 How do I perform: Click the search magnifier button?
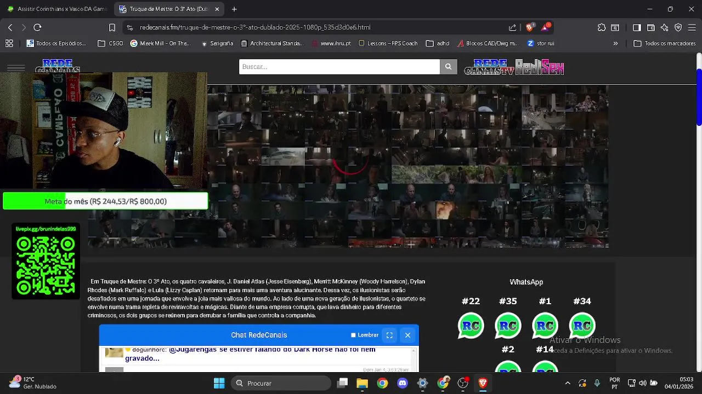[448, 67]
